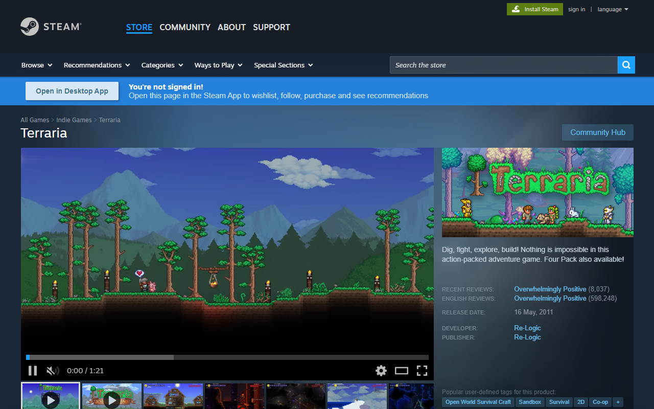Open English reviews Overwhelmingly Positive link
Screen dimensions: 654x409
point(550,298)
